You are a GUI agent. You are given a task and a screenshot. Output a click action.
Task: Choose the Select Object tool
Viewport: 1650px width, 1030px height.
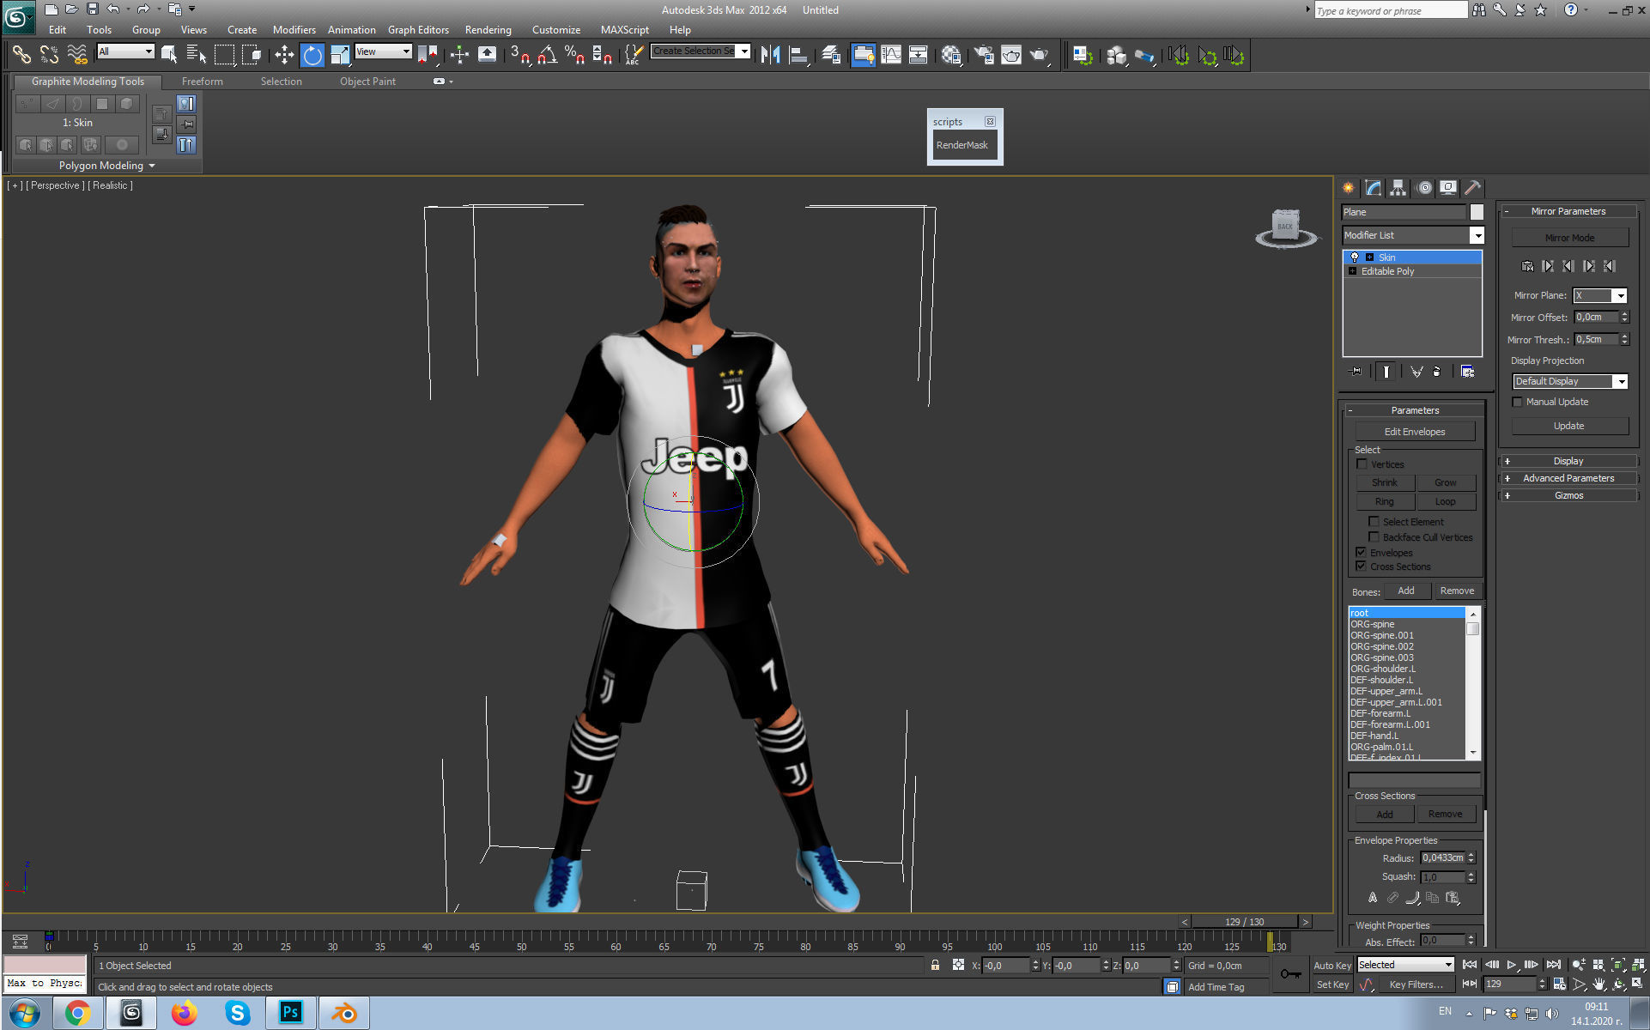[169, 56]
